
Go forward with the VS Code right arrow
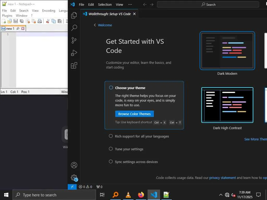pyautogui.click(x=152, y=5)
